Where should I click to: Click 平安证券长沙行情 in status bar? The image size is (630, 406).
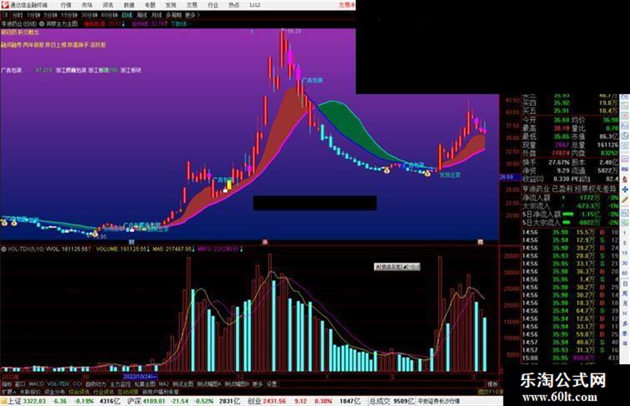click(439, 401)
